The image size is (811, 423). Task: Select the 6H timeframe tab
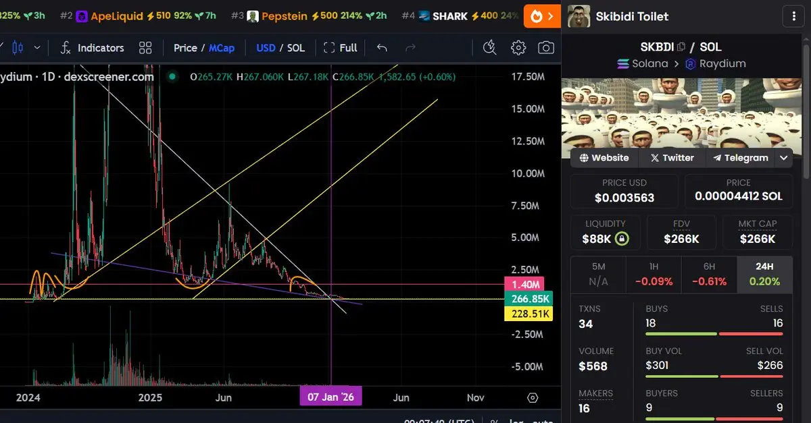(710, 275)
